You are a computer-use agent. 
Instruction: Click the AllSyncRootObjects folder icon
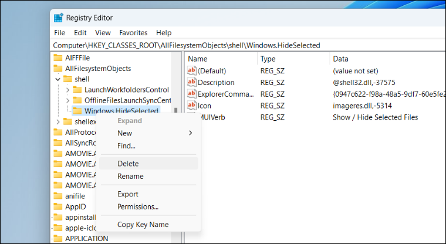pyautogui.click(x=58, y=143)
